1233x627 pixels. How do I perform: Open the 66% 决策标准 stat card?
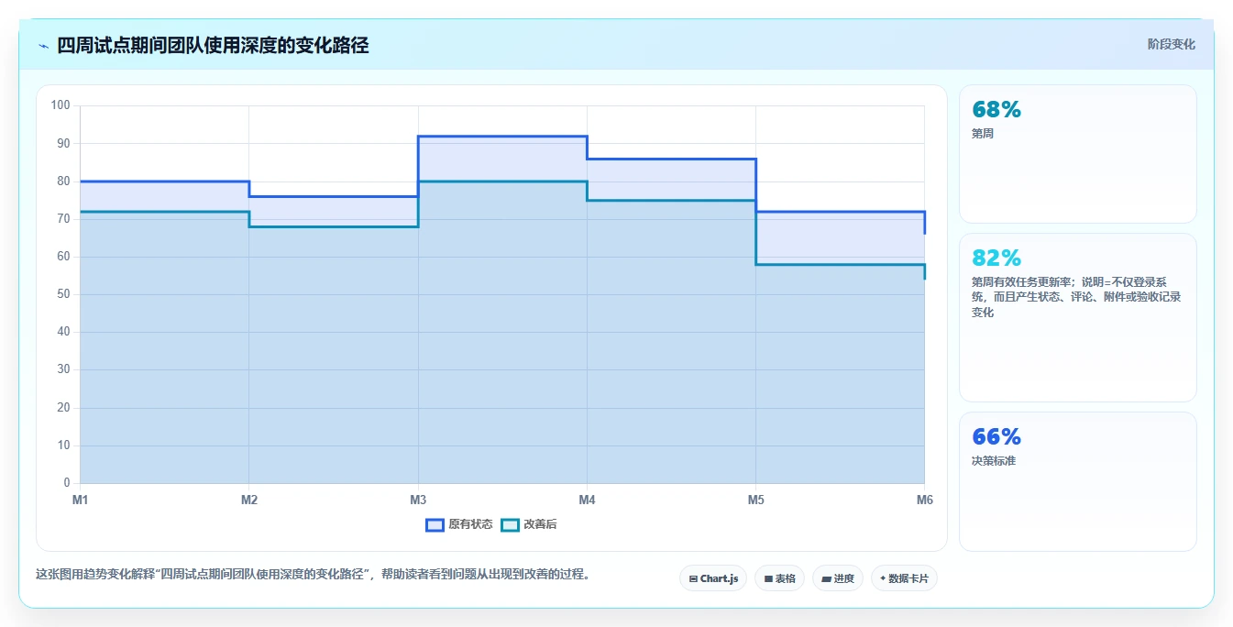[x=1078, y=481]
